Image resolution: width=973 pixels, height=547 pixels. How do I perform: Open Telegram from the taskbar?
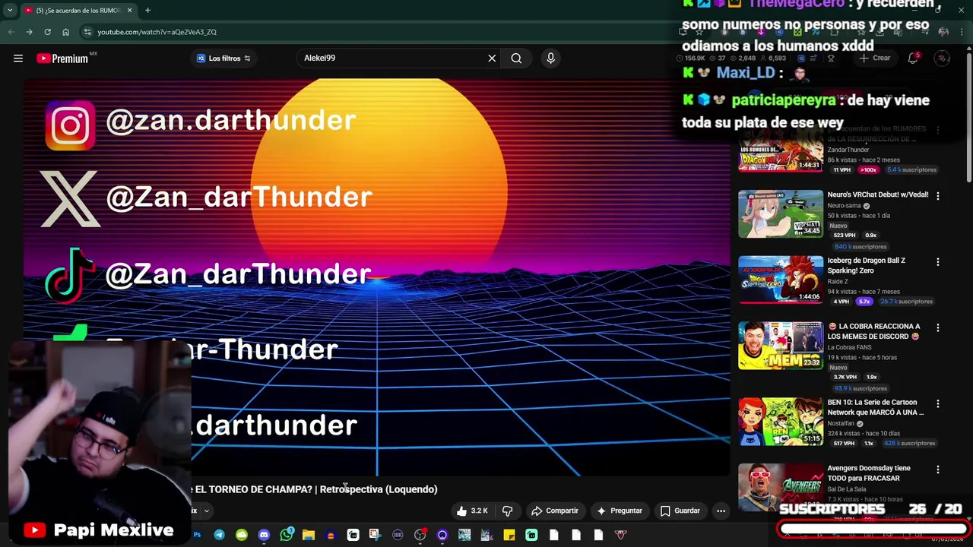click(219, 535)
